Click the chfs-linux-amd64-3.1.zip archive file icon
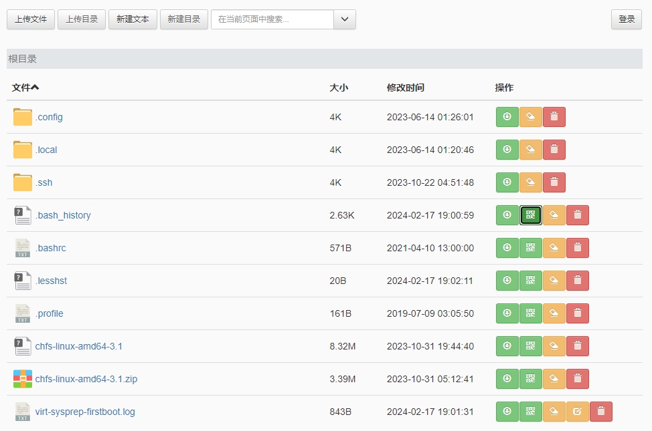The width and height of the screenshot is (652, 431). pos(23,379)
